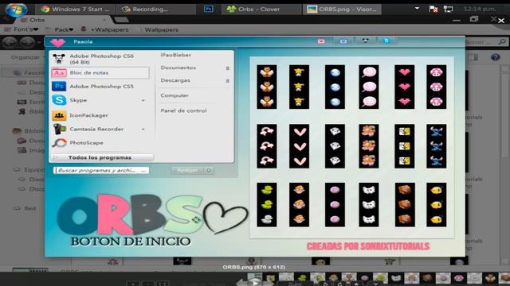The width and height of the screenshot is (510, 286).
Task: Open the Pack bookmark in Clover
Action: point(60,29)
